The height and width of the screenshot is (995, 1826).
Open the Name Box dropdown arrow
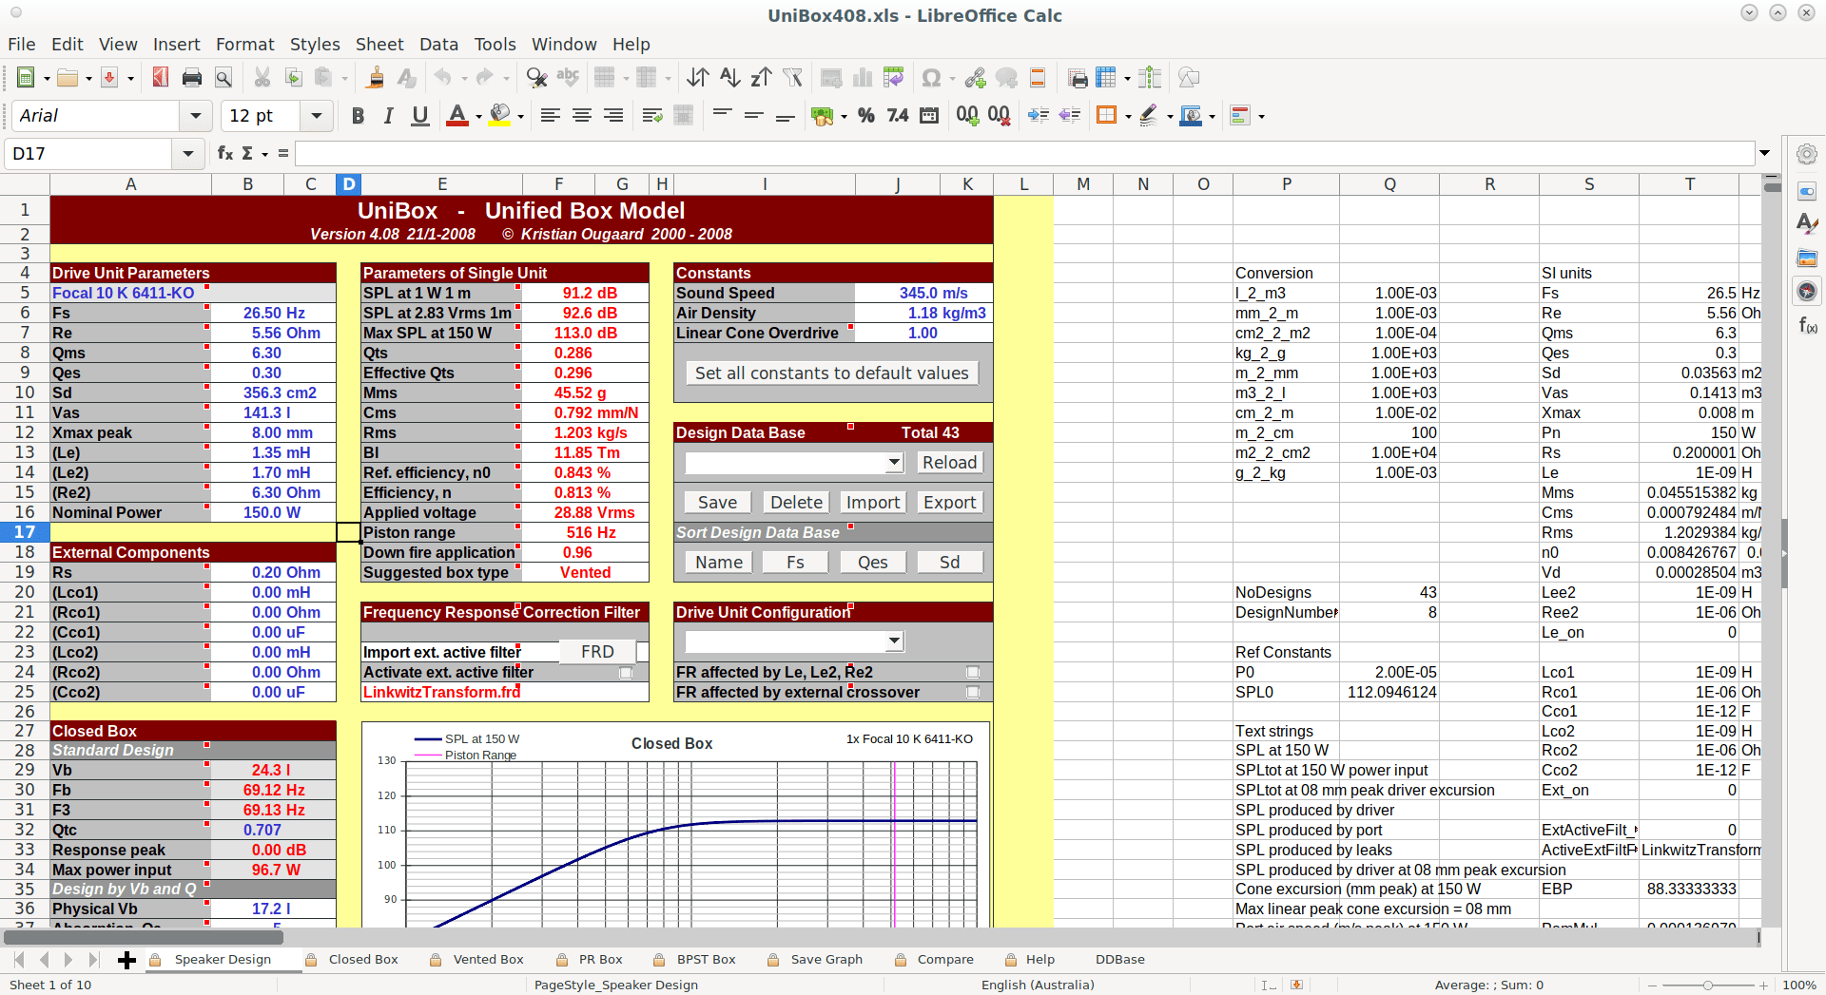(x=187, y=153)
